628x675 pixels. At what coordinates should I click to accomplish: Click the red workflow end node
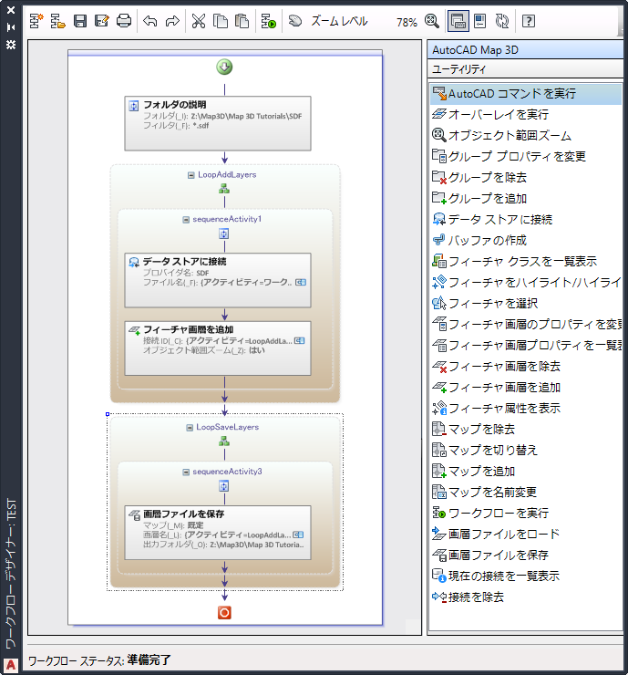[x=224, y=613]
